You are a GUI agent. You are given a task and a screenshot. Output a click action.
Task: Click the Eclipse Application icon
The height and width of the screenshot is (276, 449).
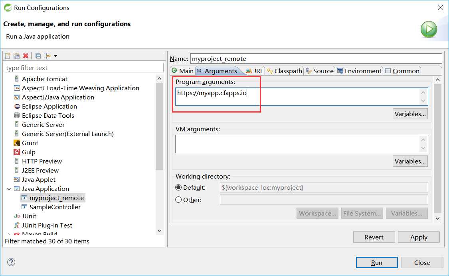pos(17,106)
